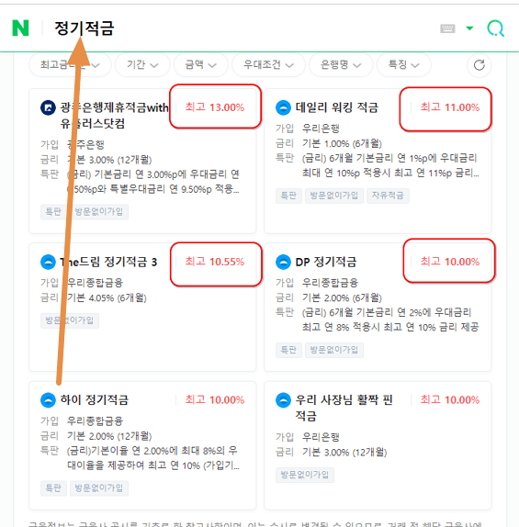Open the 은행명 filter dropdown
The width and height of the screenshot is (519, 527).
pos(341,65)
